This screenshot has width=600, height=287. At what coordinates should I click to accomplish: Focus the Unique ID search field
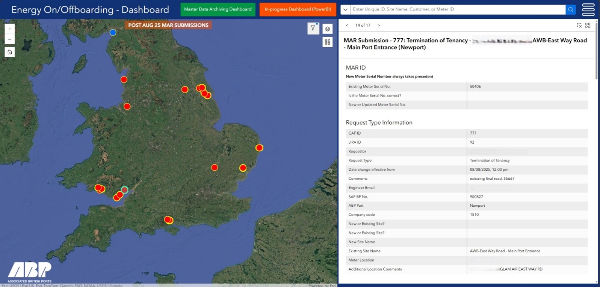click(458, 9)
